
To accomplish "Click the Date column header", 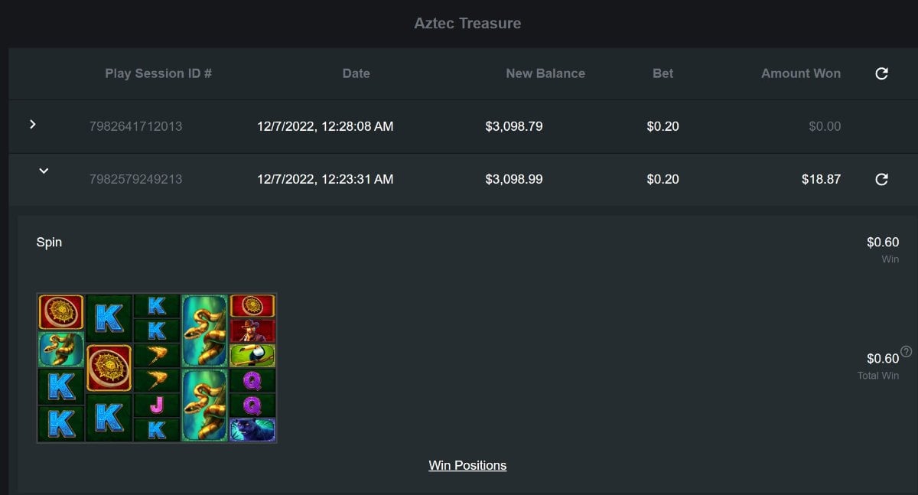I will [x=356, y=73].
